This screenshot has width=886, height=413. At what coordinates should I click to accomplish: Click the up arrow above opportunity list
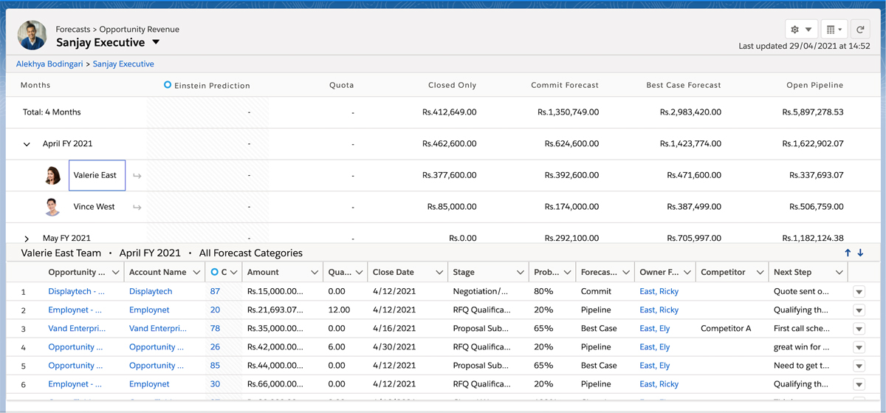coord(848,253)
